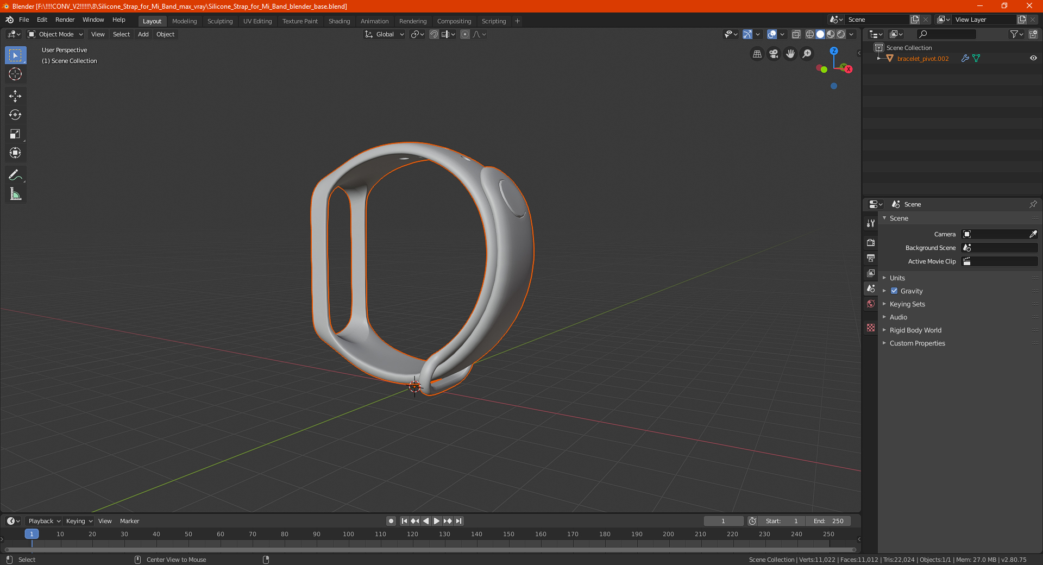
Task: Toggle X-ray mode
Action: [796, 34]
